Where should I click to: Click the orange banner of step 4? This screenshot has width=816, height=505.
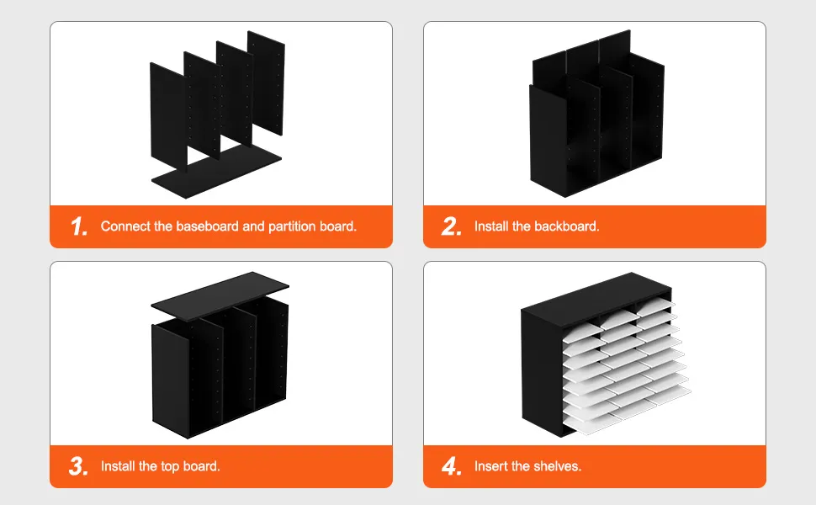tap(594, 466)
